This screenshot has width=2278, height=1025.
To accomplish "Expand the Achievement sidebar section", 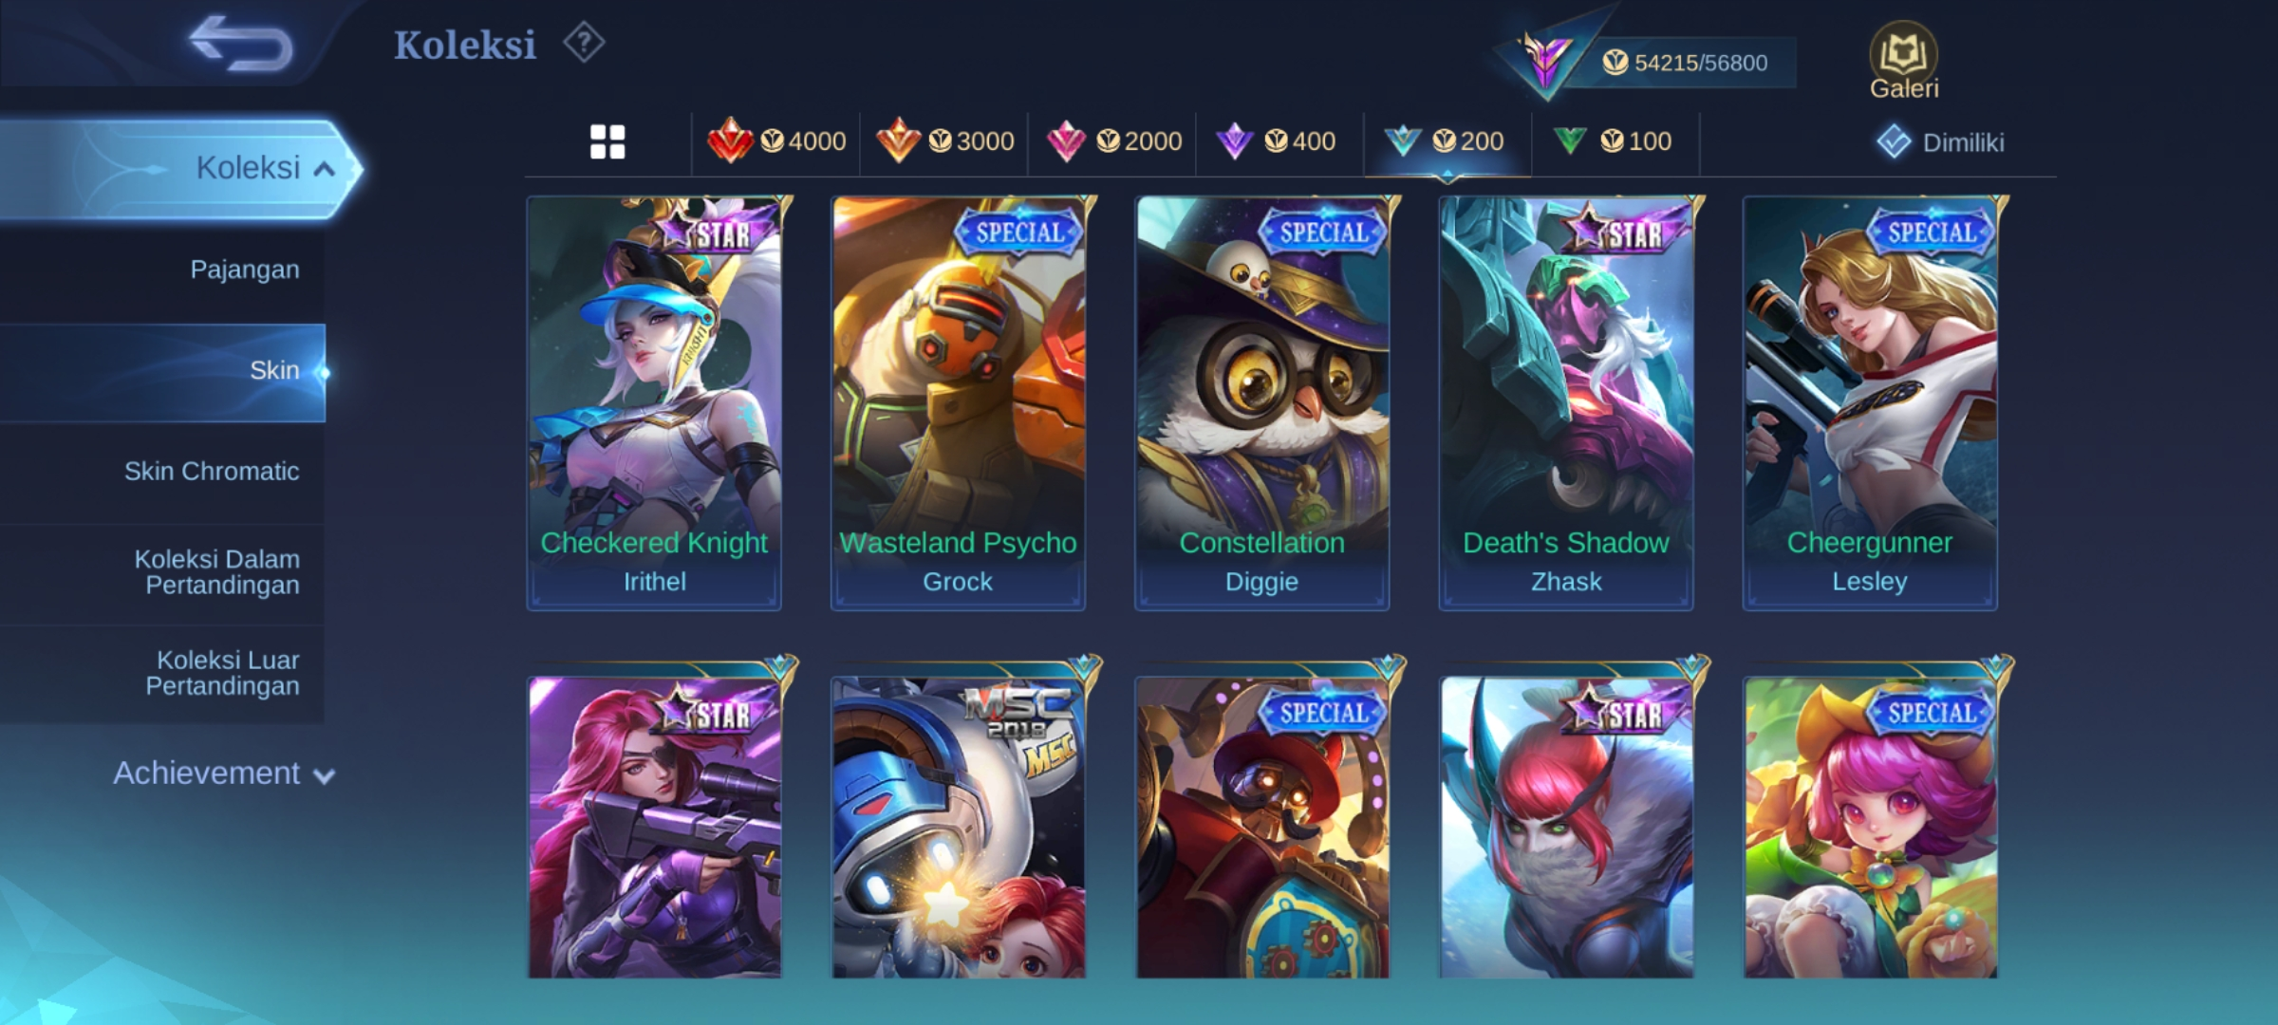I will [224, 773].
